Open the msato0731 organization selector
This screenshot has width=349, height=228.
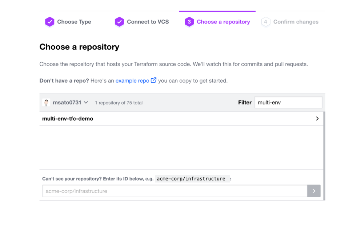[65, 103]
